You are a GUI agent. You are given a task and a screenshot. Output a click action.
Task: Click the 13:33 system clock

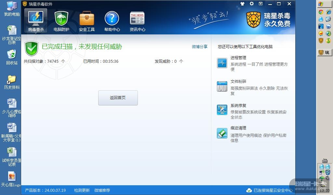(x=325, y=190)
